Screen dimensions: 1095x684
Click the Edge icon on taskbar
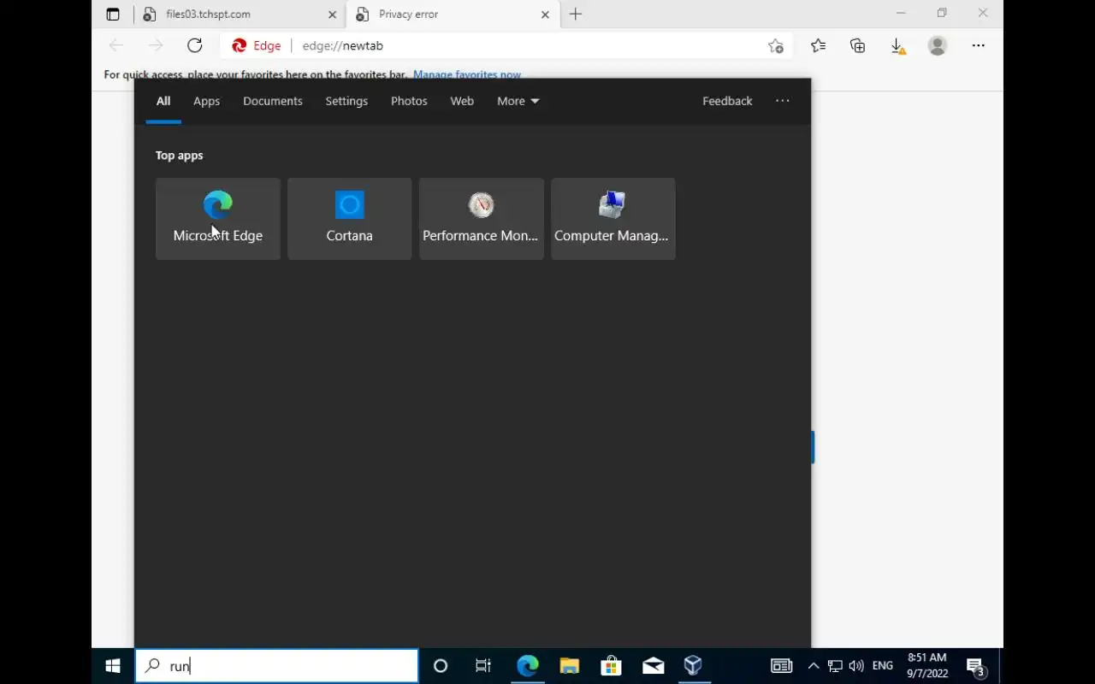click(x=527, y=666)
